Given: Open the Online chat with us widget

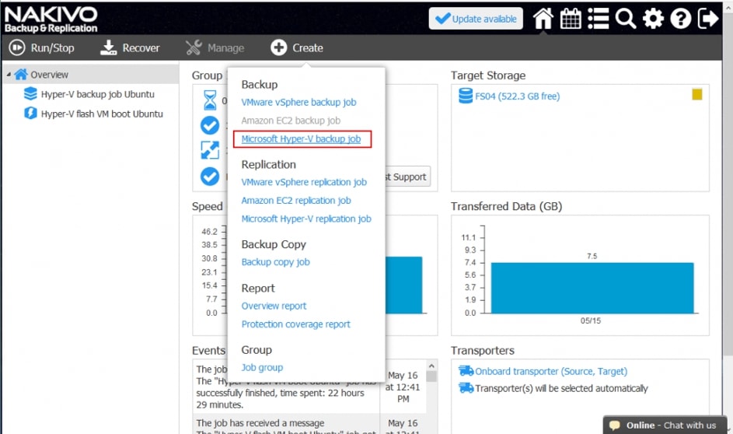Looking at the screenshot, I should [662, 425].
